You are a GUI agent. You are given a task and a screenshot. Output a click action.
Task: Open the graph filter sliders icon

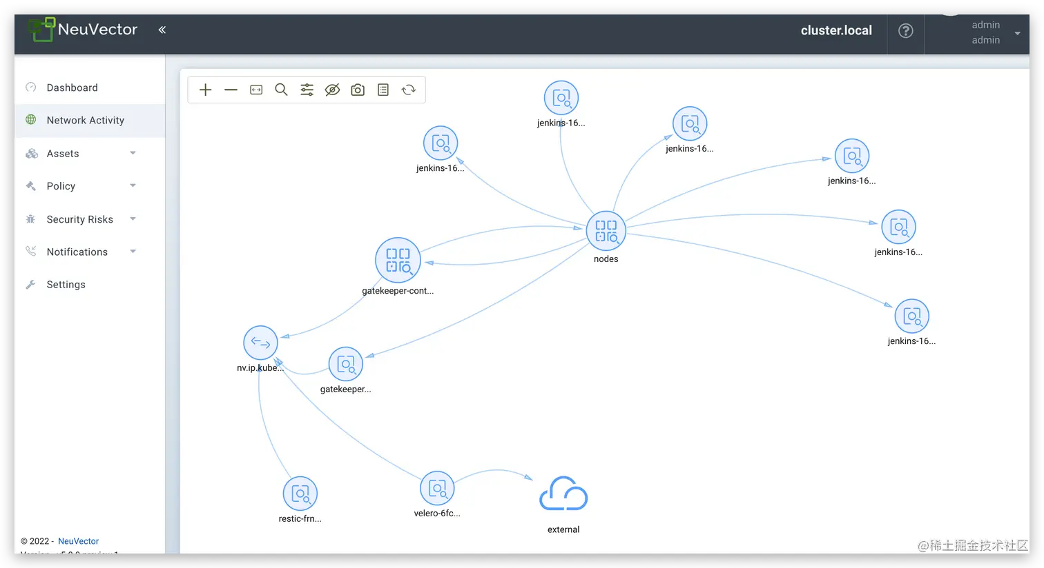coord(307,90)
